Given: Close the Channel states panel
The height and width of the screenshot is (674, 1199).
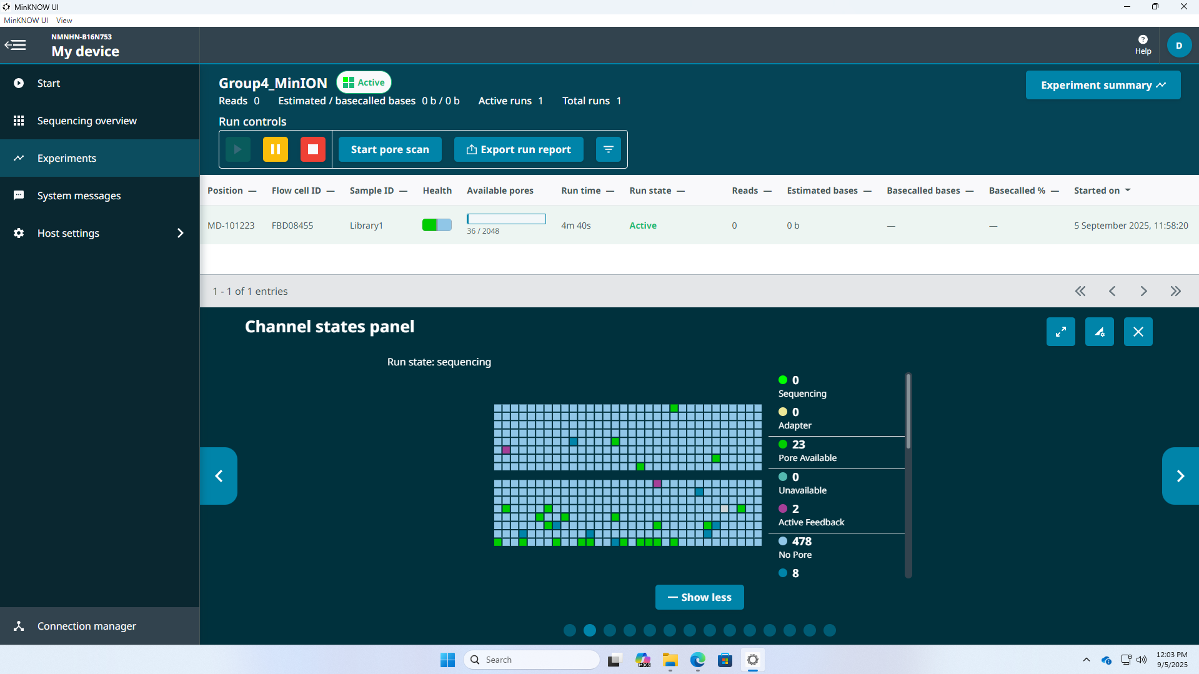Looking at the screenshot, I should 1138,332.
